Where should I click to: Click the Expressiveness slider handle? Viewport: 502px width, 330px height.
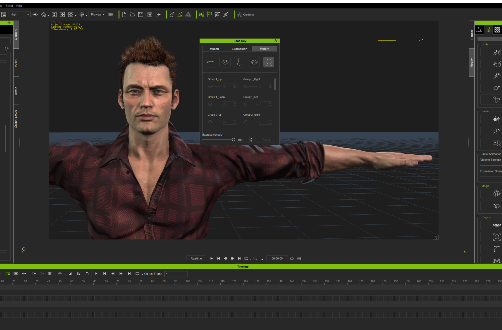pos(233,140)
